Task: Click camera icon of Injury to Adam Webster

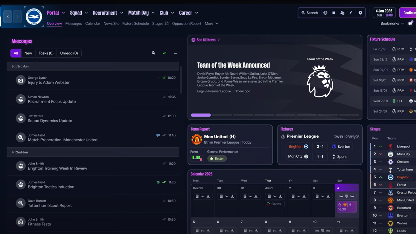Action: point(21,80)
